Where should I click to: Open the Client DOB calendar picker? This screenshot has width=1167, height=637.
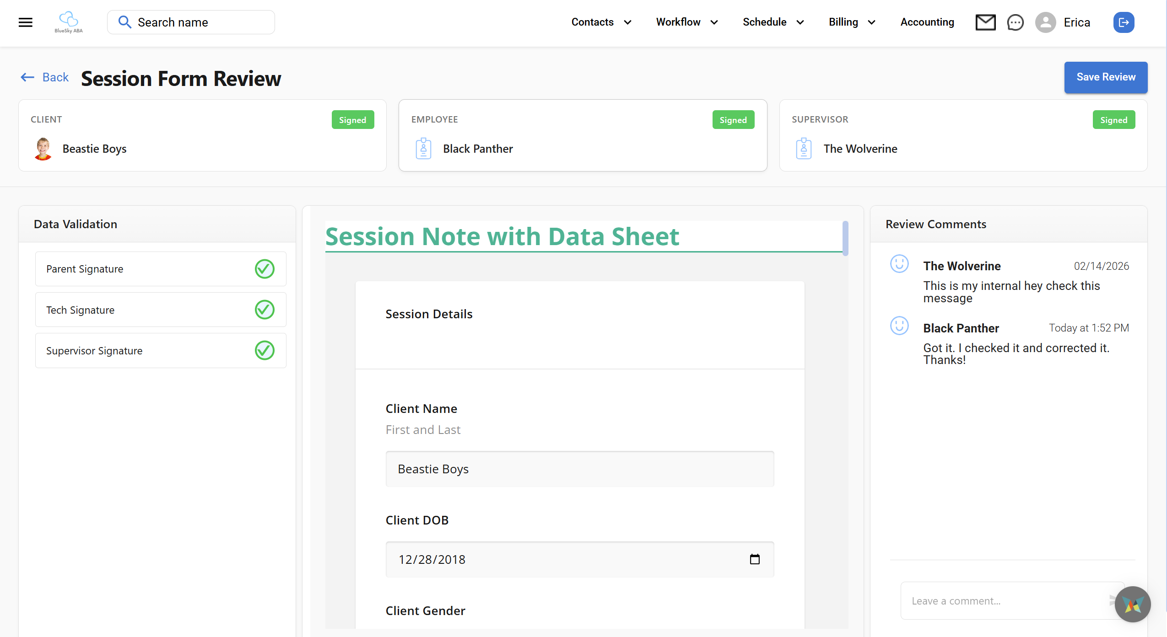[755, 559]
